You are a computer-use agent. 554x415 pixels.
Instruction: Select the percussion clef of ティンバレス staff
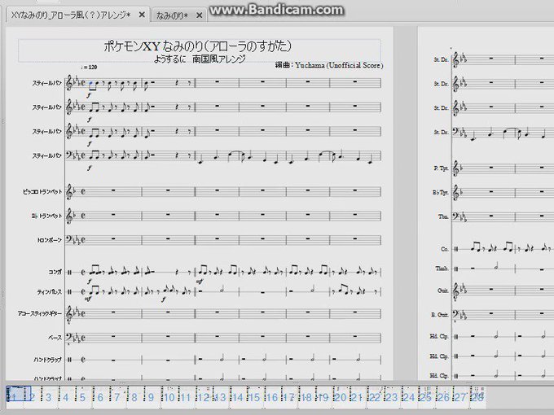(69, 292)
